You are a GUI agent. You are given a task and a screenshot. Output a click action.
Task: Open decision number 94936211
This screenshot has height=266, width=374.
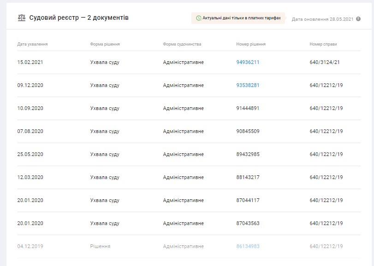coord(248,62)
